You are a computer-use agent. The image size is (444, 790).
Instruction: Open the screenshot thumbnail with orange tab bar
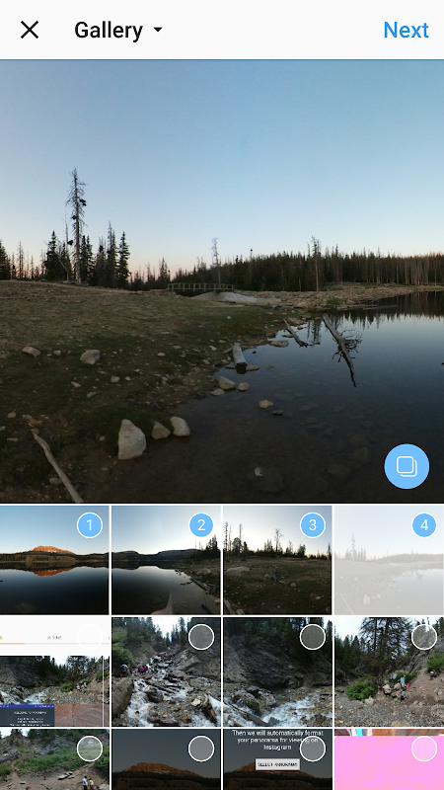pyautogui.click(x=54, y=671)
